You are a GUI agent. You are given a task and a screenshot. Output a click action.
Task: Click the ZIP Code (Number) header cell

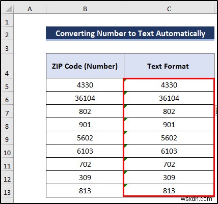(x=85, y=66)
